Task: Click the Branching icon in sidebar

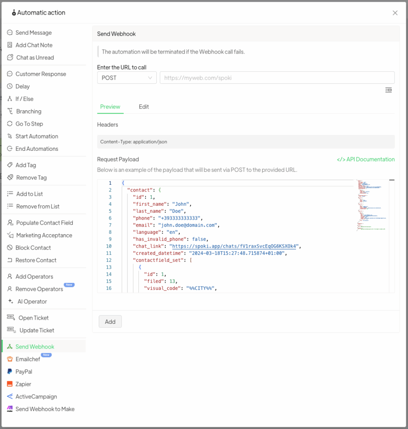Action: click(10, 111)
